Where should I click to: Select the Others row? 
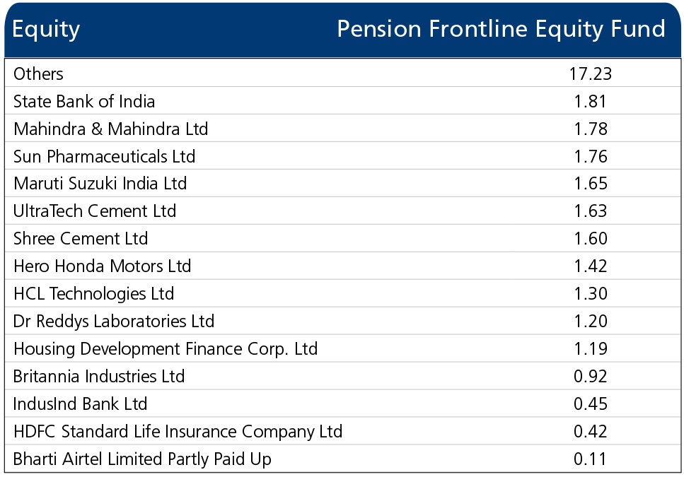coord(343,73)
